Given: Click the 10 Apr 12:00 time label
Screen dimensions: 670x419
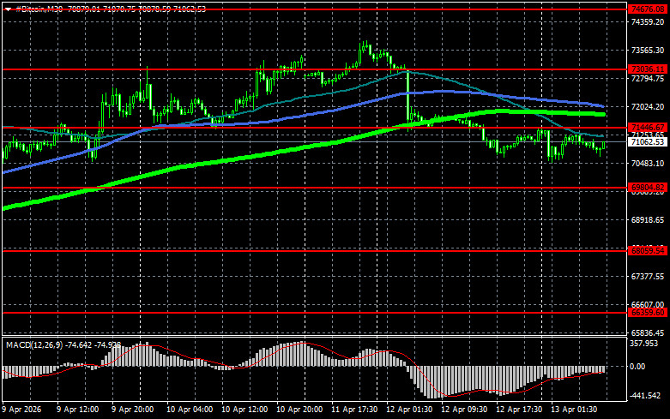Looking at the screenshot, I should coord(244,410).
